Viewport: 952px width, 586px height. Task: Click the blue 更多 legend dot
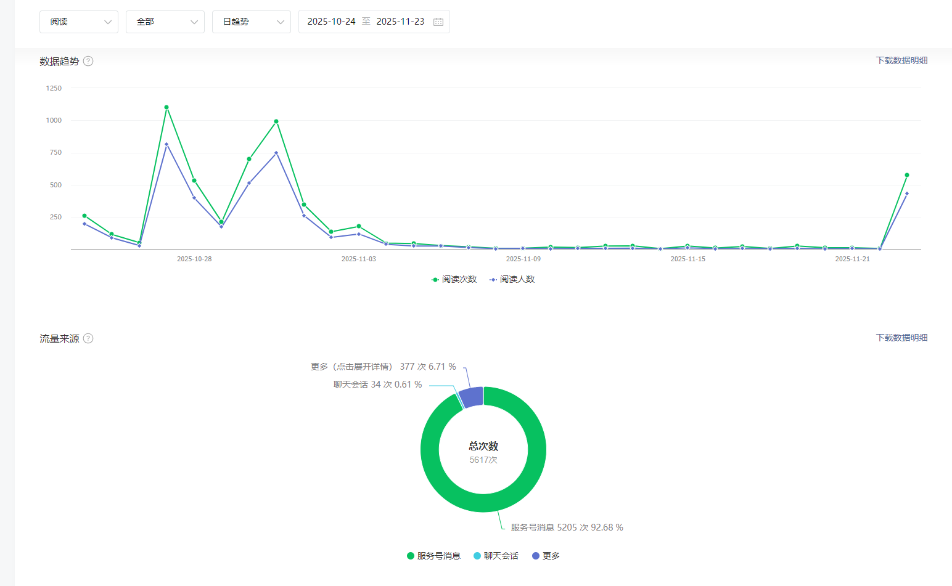click(535, 556)
